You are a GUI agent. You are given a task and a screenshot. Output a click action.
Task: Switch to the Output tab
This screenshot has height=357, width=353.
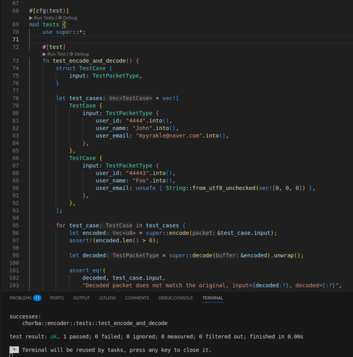coord(81,298)
